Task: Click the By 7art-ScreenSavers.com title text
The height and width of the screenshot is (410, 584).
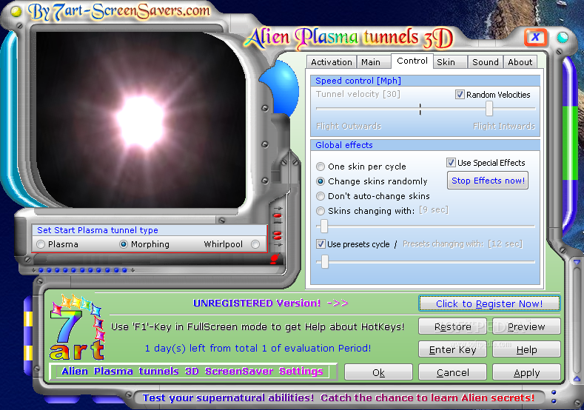Action: pos(119,12)
